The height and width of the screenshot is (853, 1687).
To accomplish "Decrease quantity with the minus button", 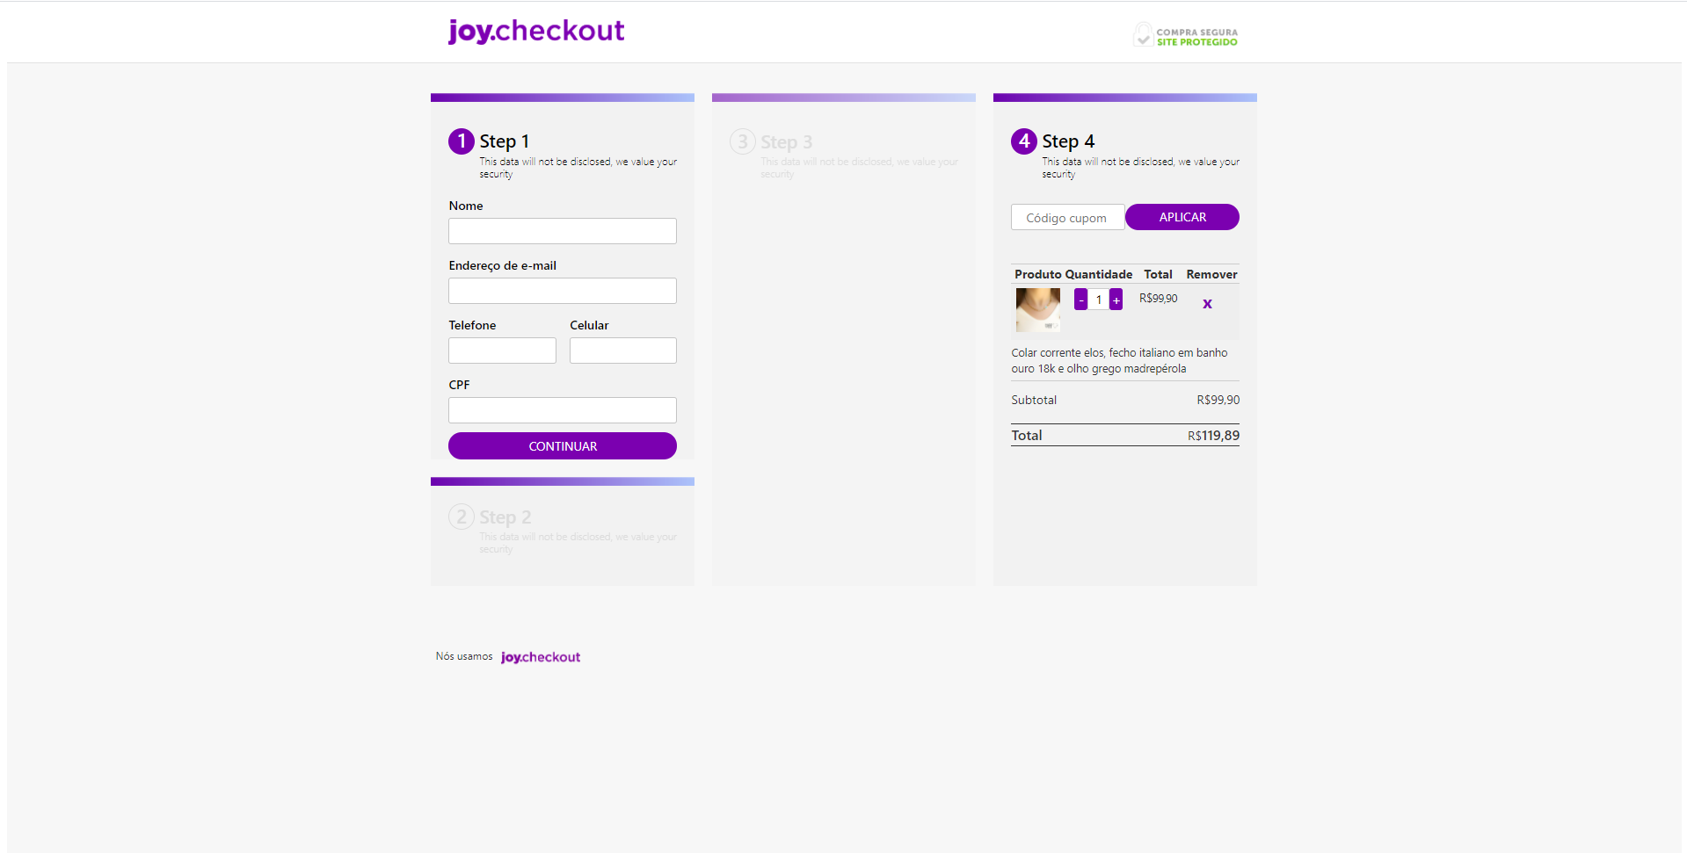I will [x=1080, y=300].
